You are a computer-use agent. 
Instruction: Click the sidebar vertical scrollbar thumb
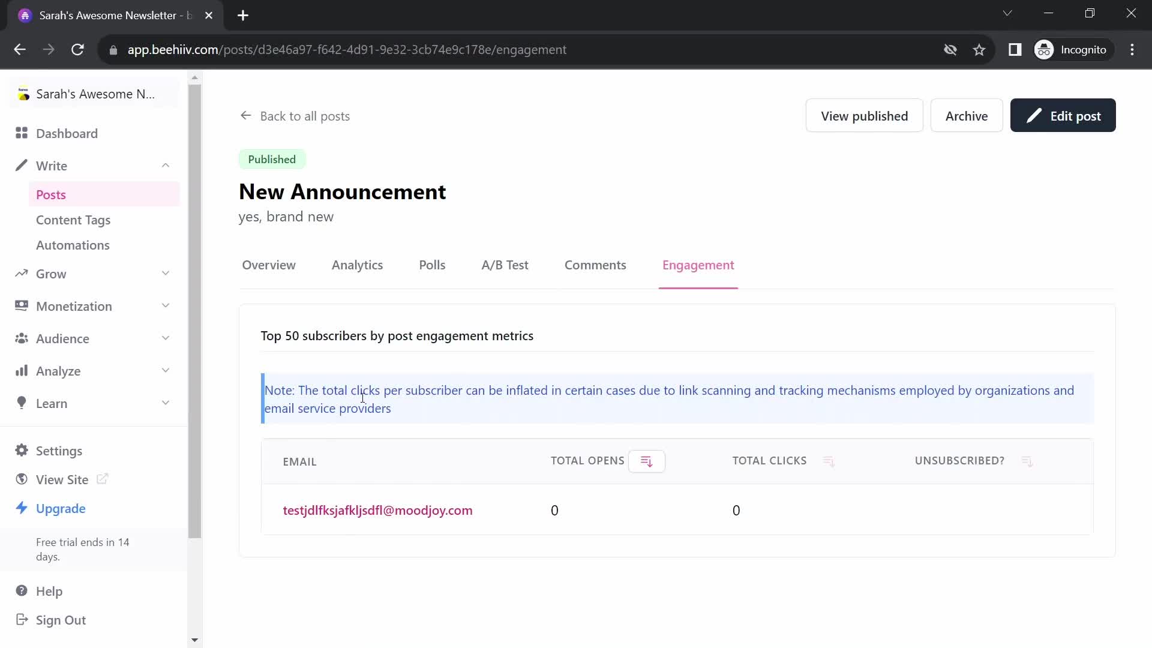[194, 312]
